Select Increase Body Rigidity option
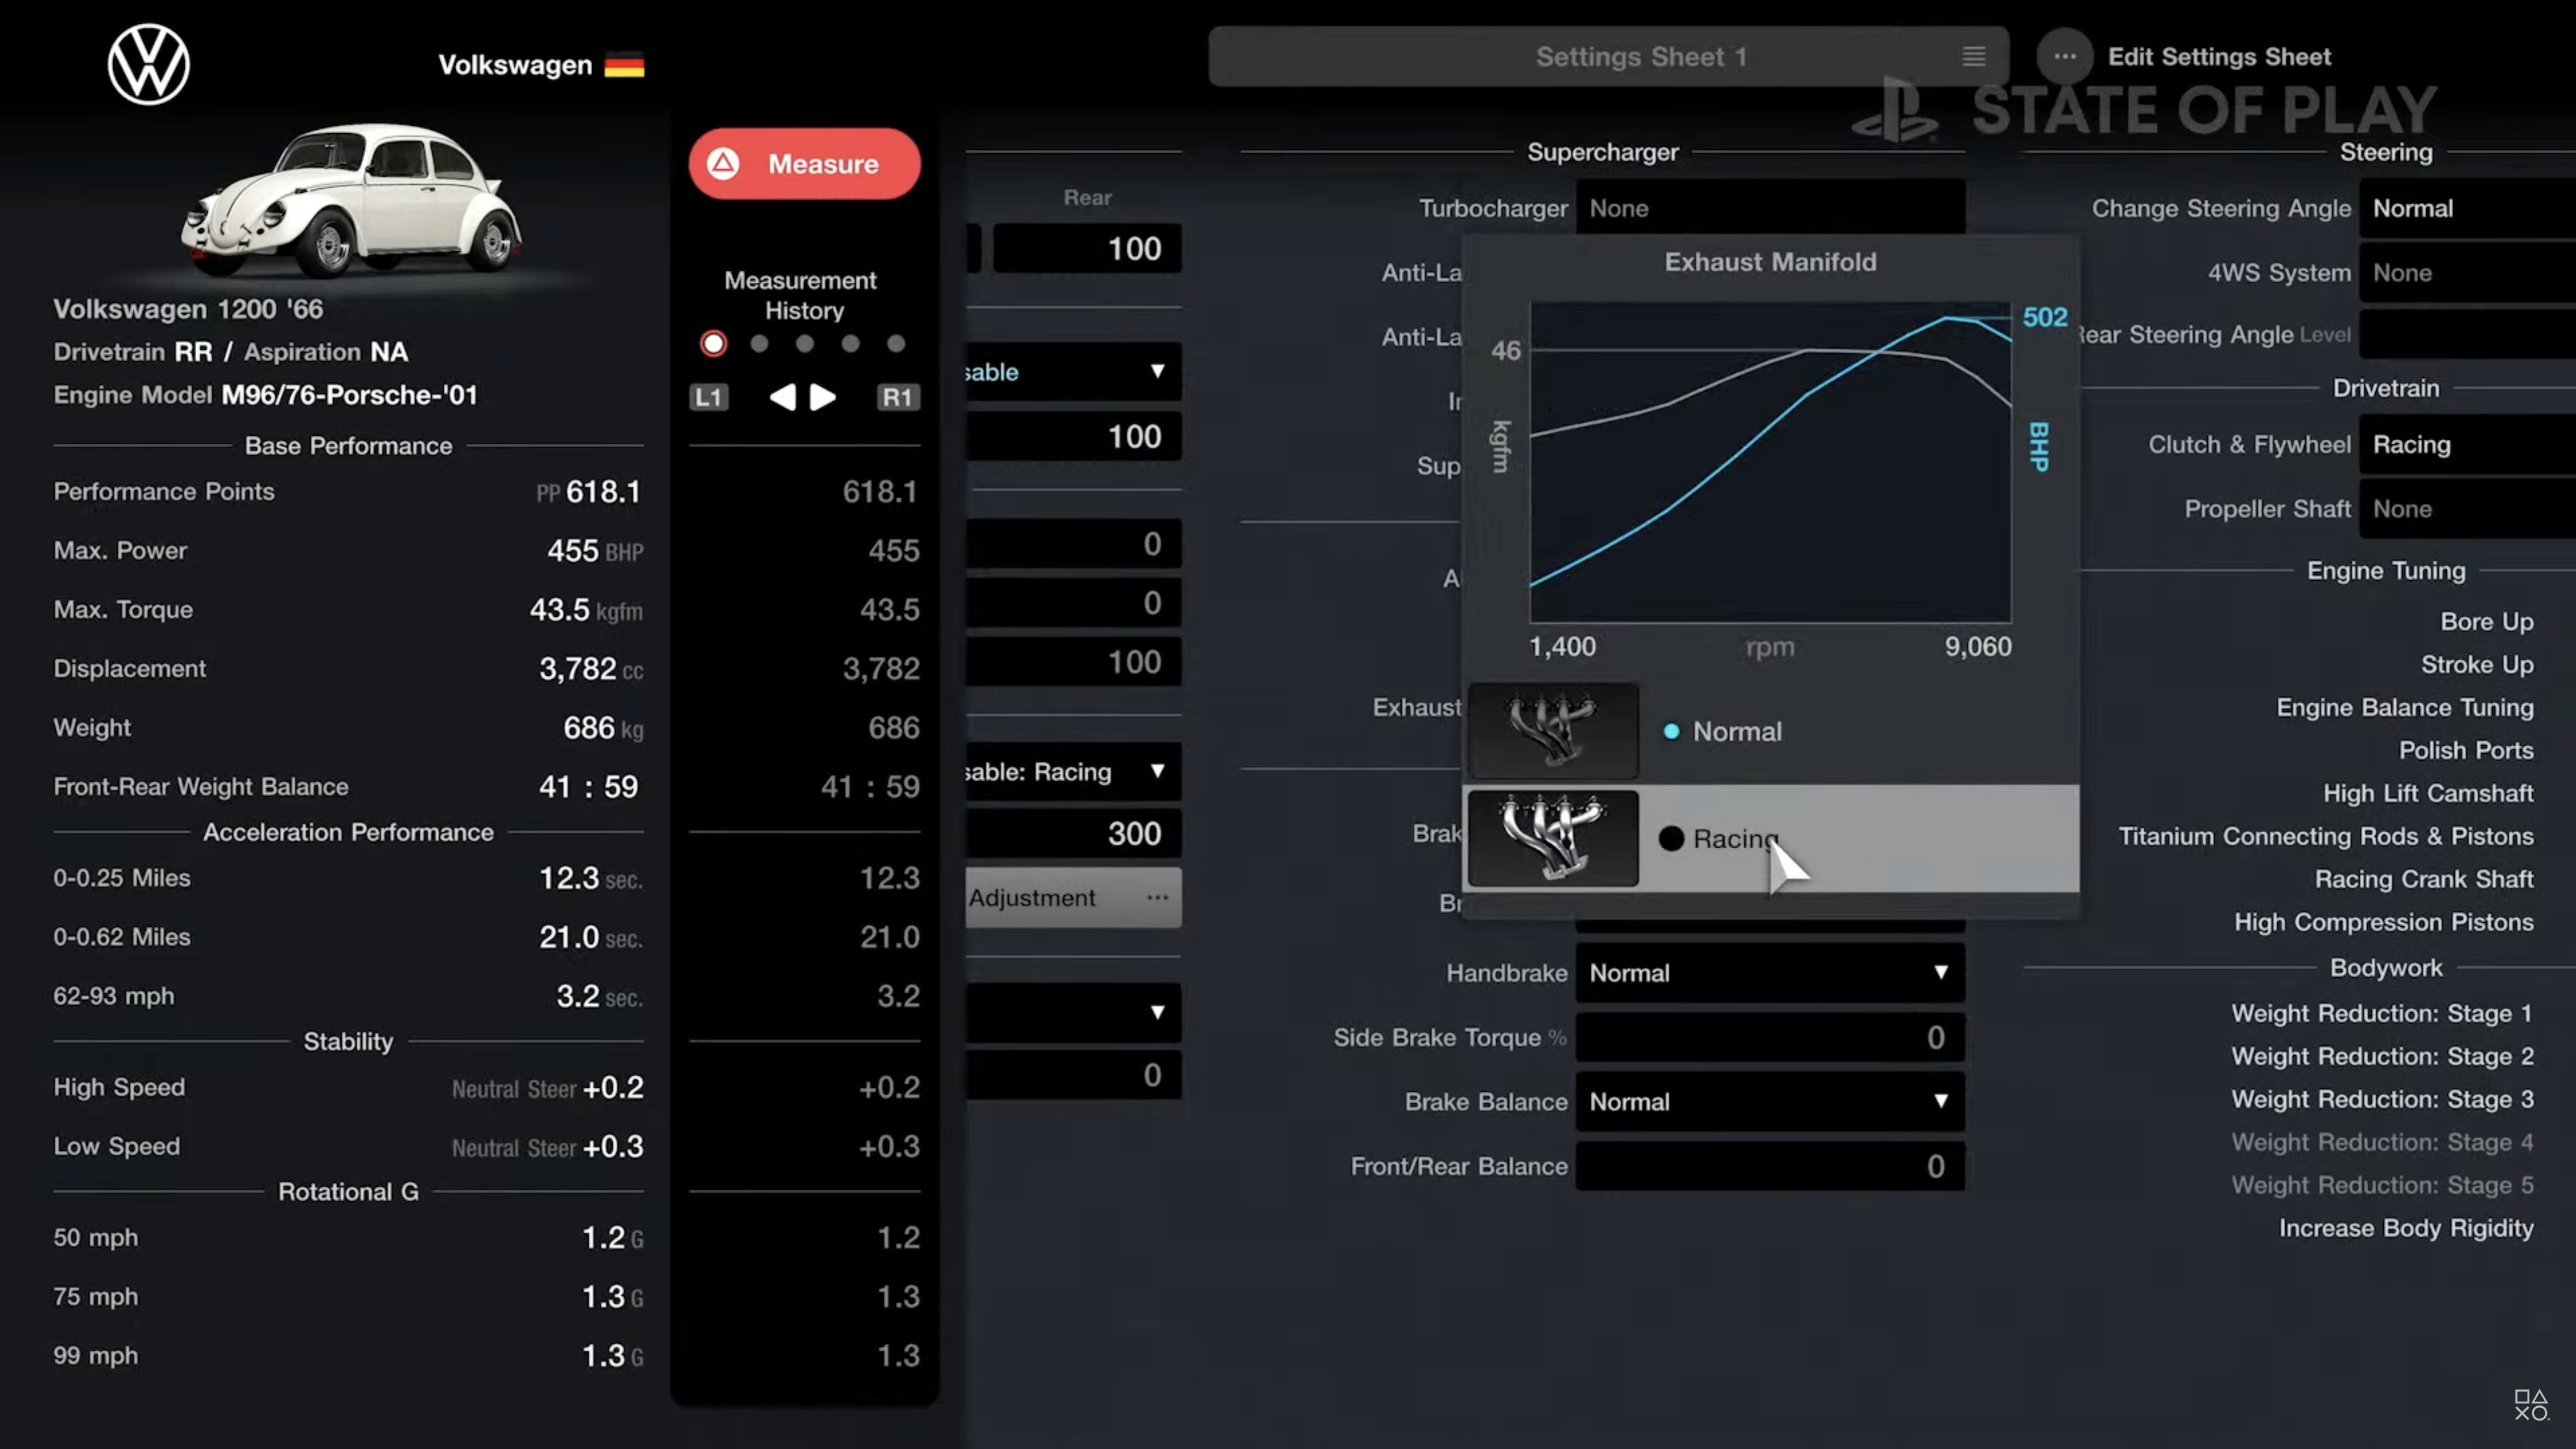Viewport: 2576px width, 1449px height. [2405, 1228]
